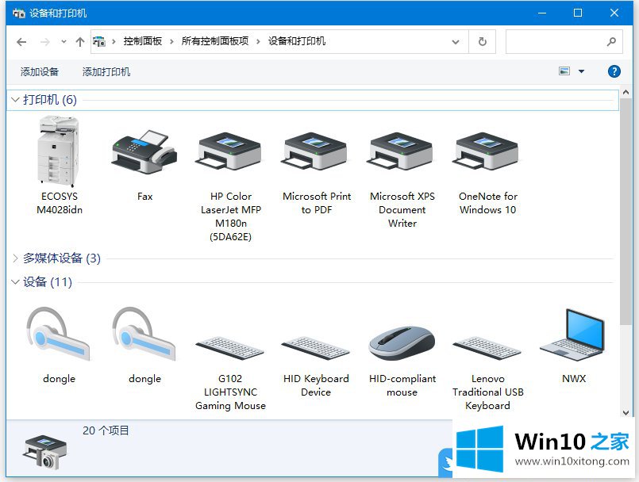Select Lenovo Traditional USB Keyboard icon
This screenshot has height=482, width=639.
coord(487,348)
